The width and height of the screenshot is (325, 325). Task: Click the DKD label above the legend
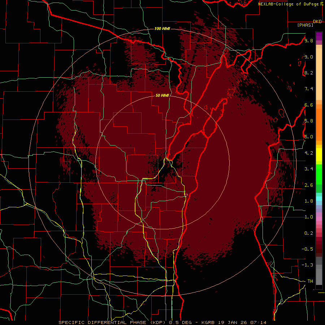(317, 22)
